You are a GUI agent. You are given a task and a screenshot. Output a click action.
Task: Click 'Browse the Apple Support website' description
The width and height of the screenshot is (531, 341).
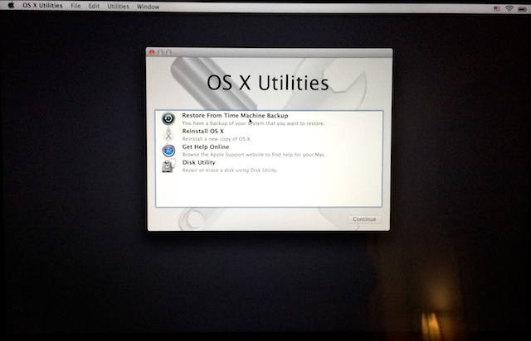click(x=254, y=155)
